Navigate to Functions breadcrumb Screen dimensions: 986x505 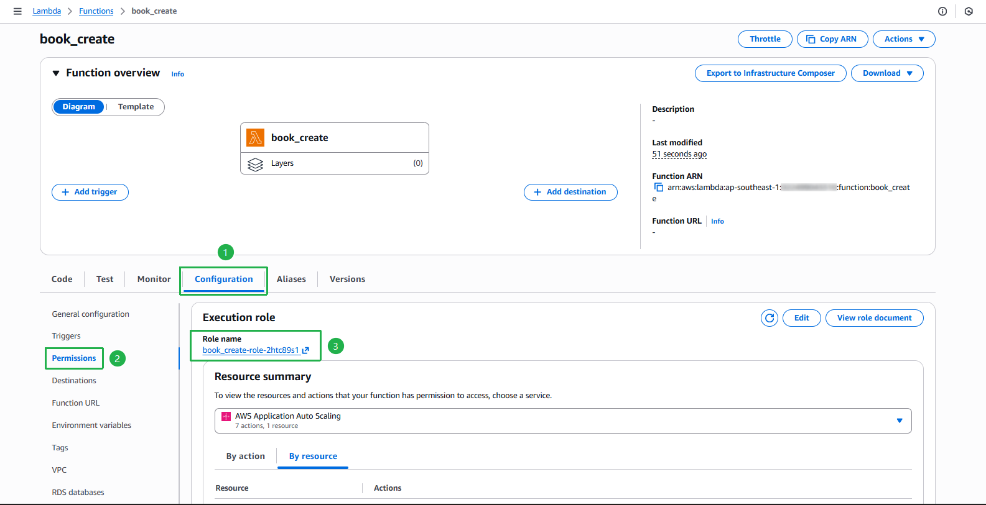pos(96,11)
